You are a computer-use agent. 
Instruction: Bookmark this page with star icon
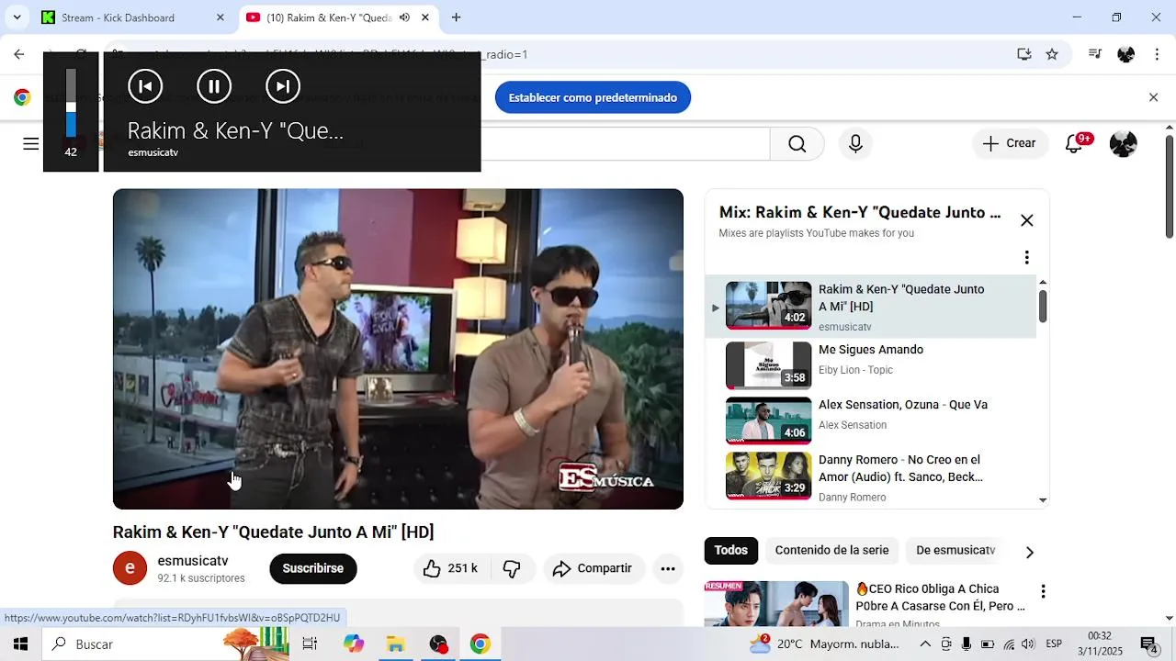pos(1052,54)
